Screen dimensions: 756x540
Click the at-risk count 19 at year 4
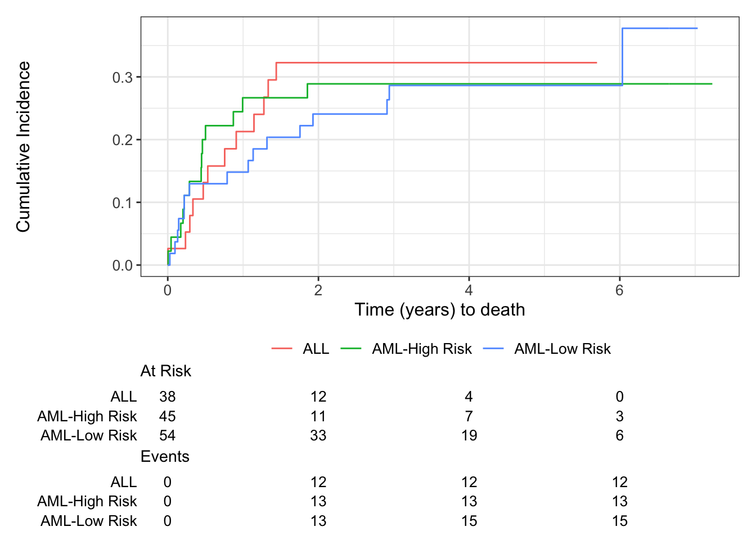coord(469,435)
